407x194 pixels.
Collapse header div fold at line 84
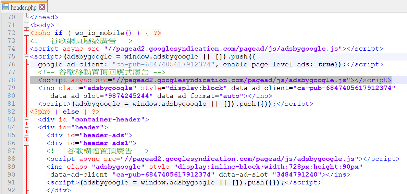click(x=26, y=127)
